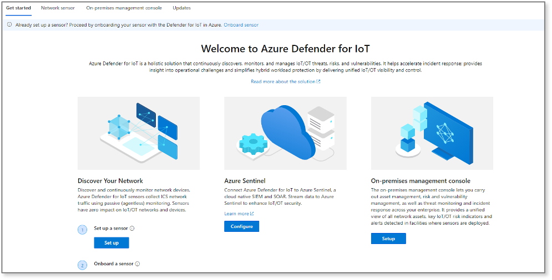
Task: Click info icon next to Onboard a sensor
Action: coord(137,264)
